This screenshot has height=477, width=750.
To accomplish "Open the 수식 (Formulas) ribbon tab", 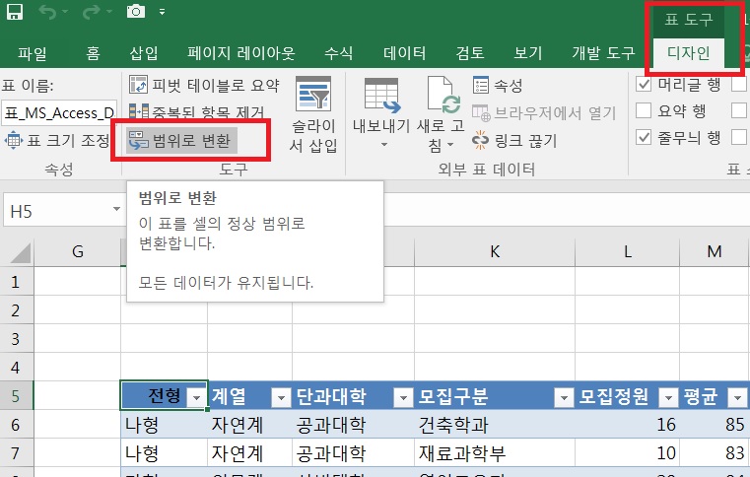I will 339,52.
